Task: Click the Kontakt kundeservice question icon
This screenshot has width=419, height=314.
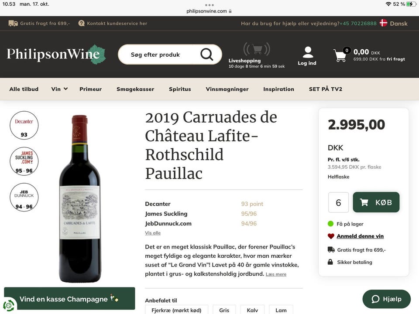Action: tap(81, 23)
